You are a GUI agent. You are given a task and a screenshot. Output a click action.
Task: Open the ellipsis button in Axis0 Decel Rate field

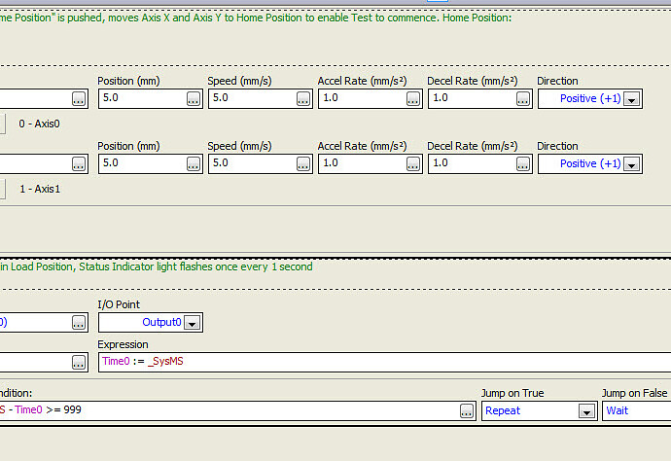(523, 99)
